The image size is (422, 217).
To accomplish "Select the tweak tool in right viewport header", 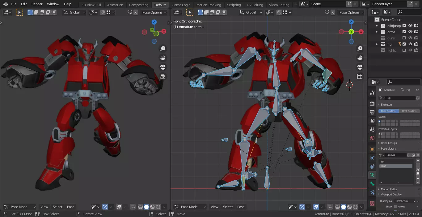I will coord(190,12).
